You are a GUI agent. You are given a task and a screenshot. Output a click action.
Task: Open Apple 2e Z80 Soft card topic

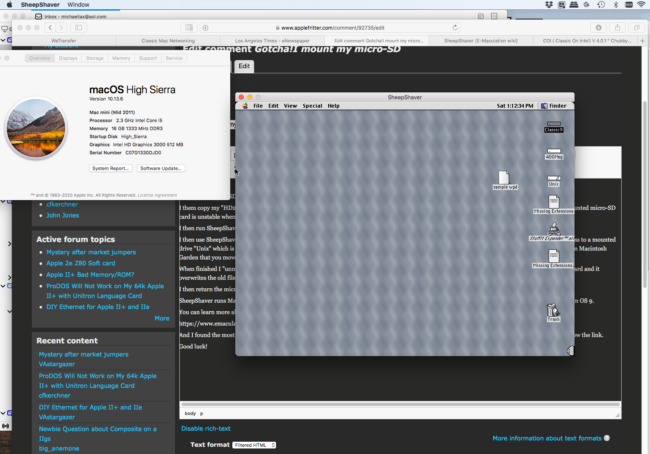(x=81, y=263)
